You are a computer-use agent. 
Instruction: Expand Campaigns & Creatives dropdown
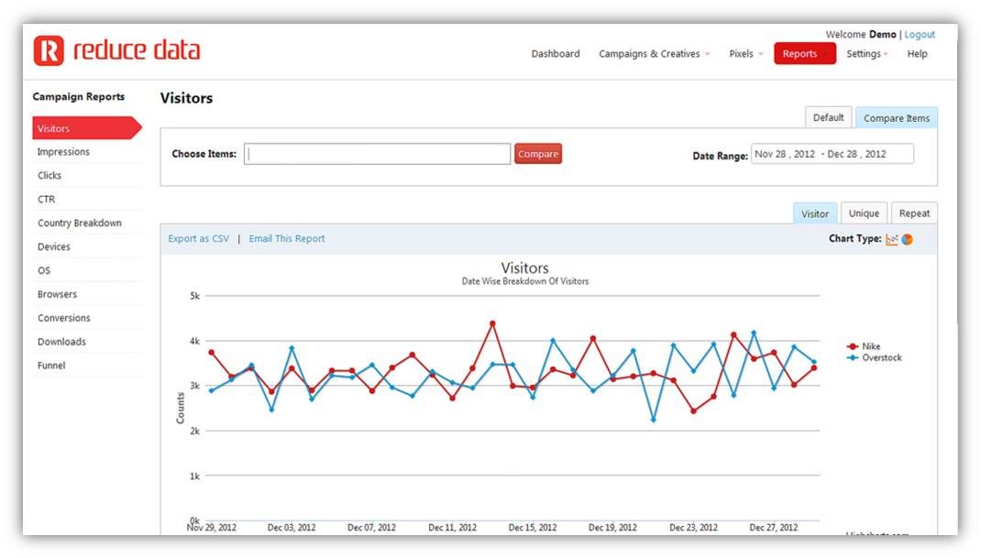pyautogui.click(x=654, y=54)
